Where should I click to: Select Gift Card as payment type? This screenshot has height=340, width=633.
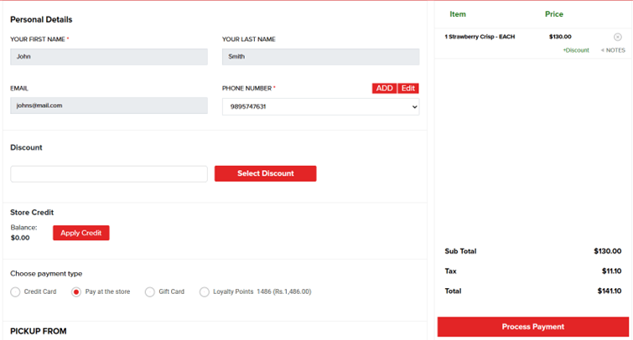click(150, 291)
